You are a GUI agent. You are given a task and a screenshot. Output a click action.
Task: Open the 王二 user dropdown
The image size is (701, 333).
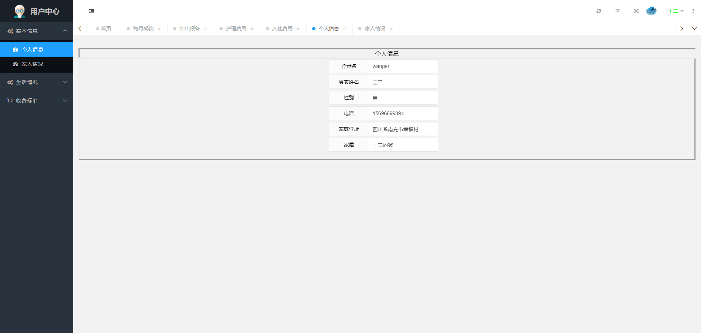coord(675,11)
